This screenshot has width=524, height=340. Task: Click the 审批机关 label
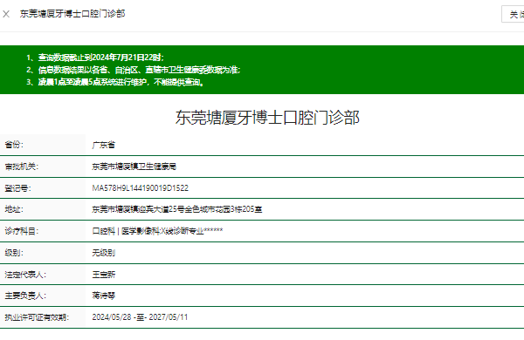point(21,167)
